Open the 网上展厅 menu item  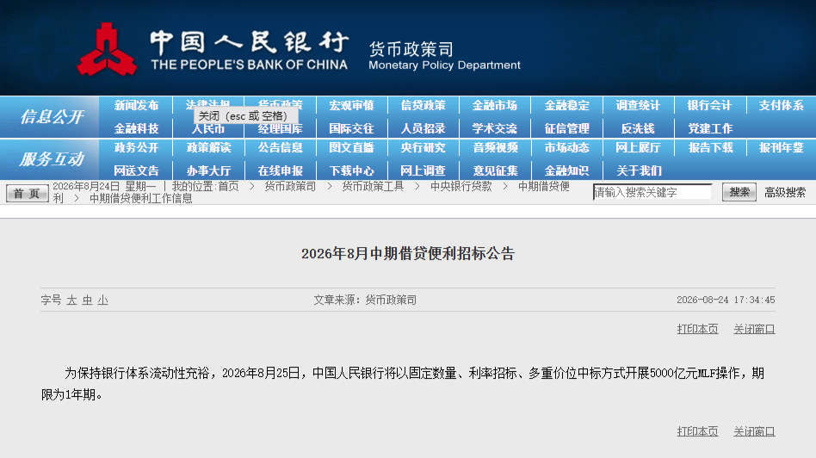click(638, 148)
